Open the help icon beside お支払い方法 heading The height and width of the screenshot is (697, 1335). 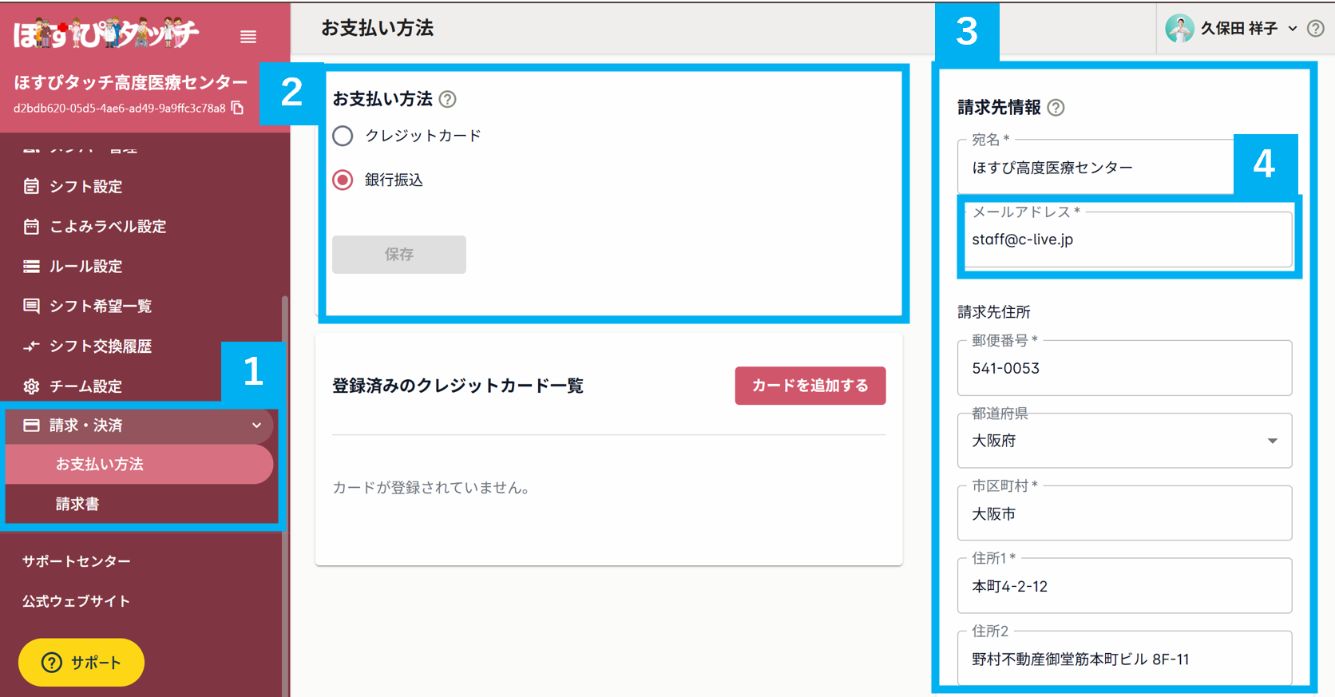(x=448, y=99)
